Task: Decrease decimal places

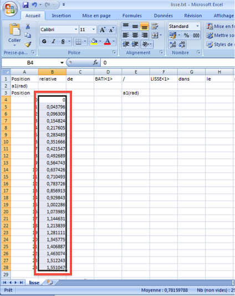Action: pyautogui.click(x=182, y=45)
